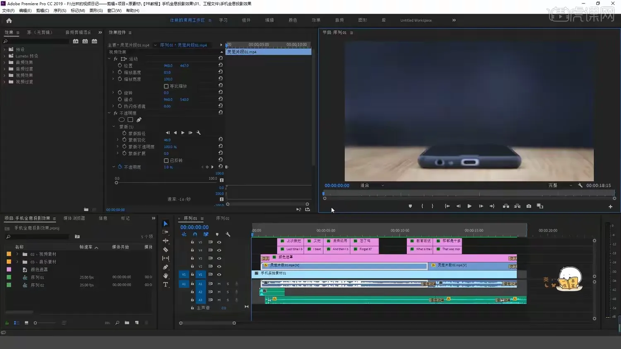Solo audio track A2

[x=228, y=292]
